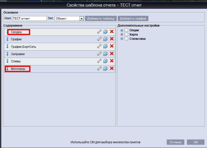Click the Добавить график button
The image size is (207, 148).
click(x=133, y=19)
